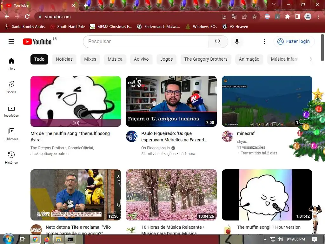Select the Animação filter chip
Screen dimensions: 325x244
coord(249,59)
